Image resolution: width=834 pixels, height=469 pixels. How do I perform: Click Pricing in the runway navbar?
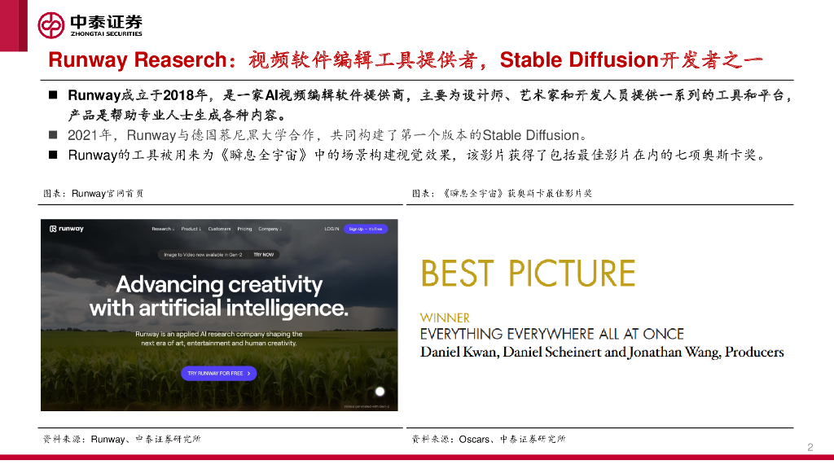244,229
